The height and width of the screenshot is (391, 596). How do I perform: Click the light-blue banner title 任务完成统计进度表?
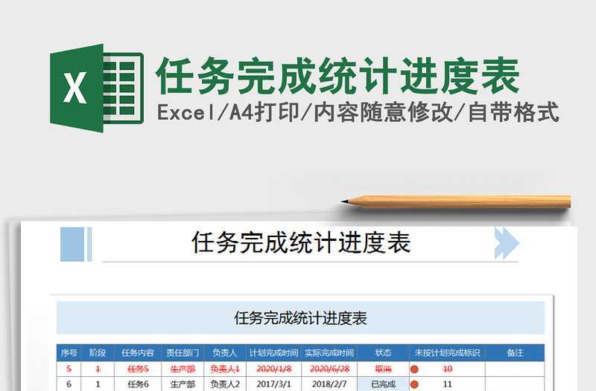tap(300, 318)
